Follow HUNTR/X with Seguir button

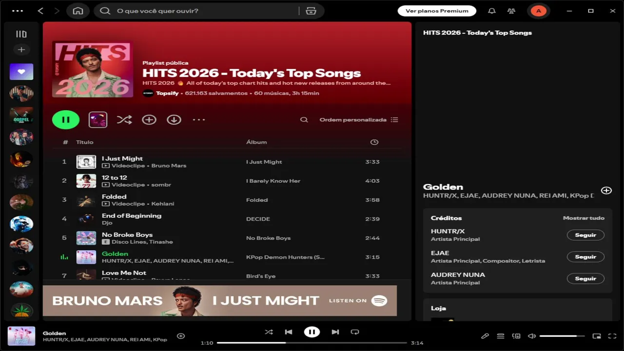pos(585,235)
